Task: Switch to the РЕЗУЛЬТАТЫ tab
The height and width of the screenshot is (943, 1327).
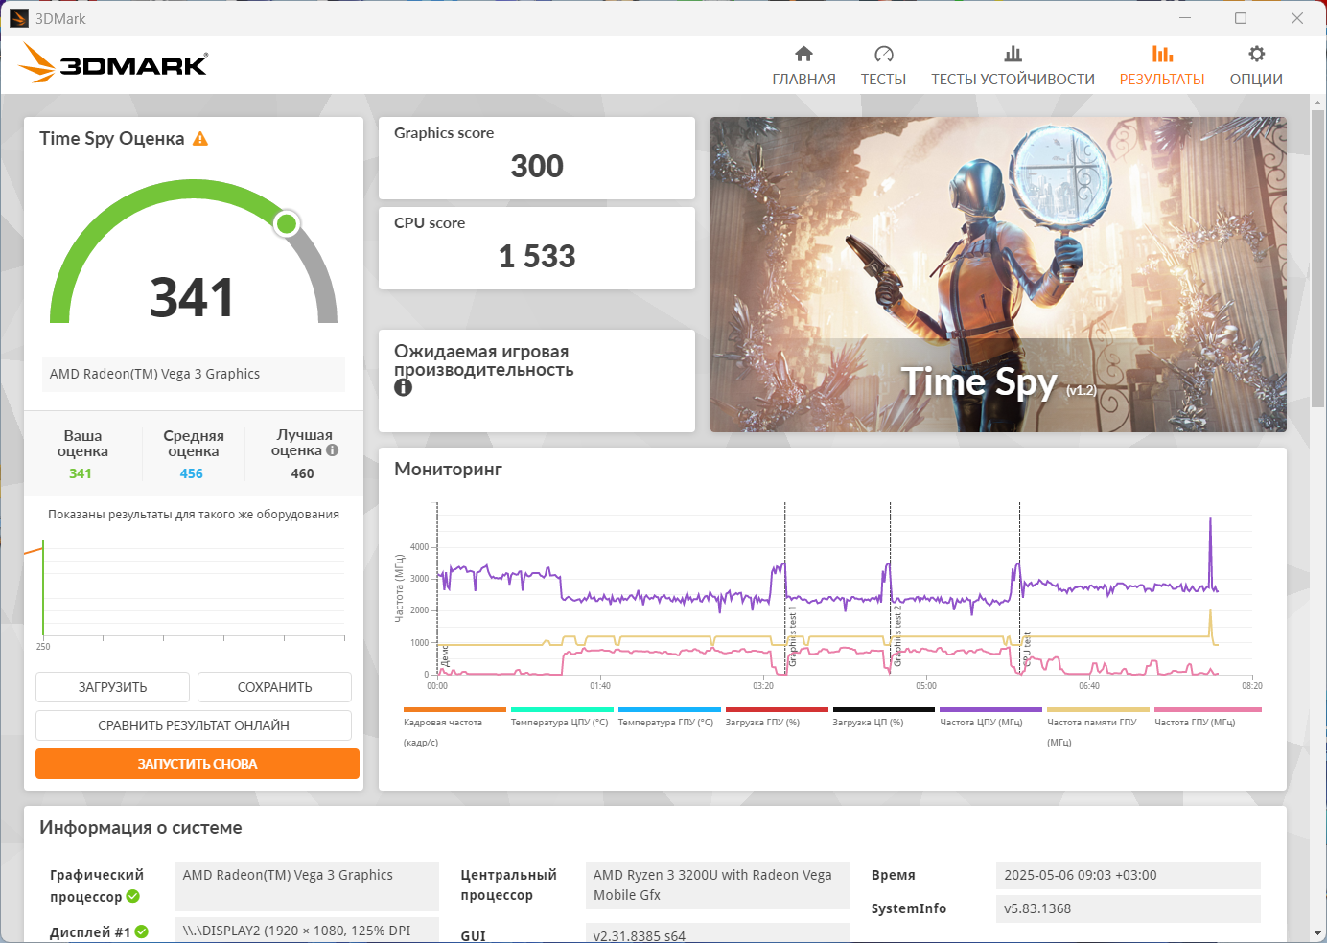Action: (x=1162, y=65)
